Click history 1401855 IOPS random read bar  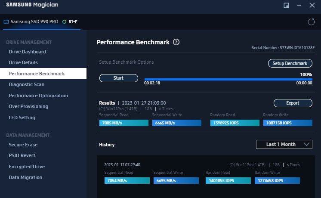click(228, 181)
